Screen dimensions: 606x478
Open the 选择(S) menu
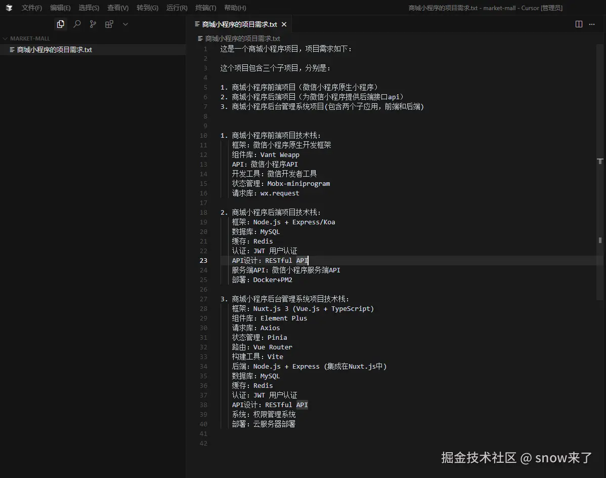[x=89, y=8]
